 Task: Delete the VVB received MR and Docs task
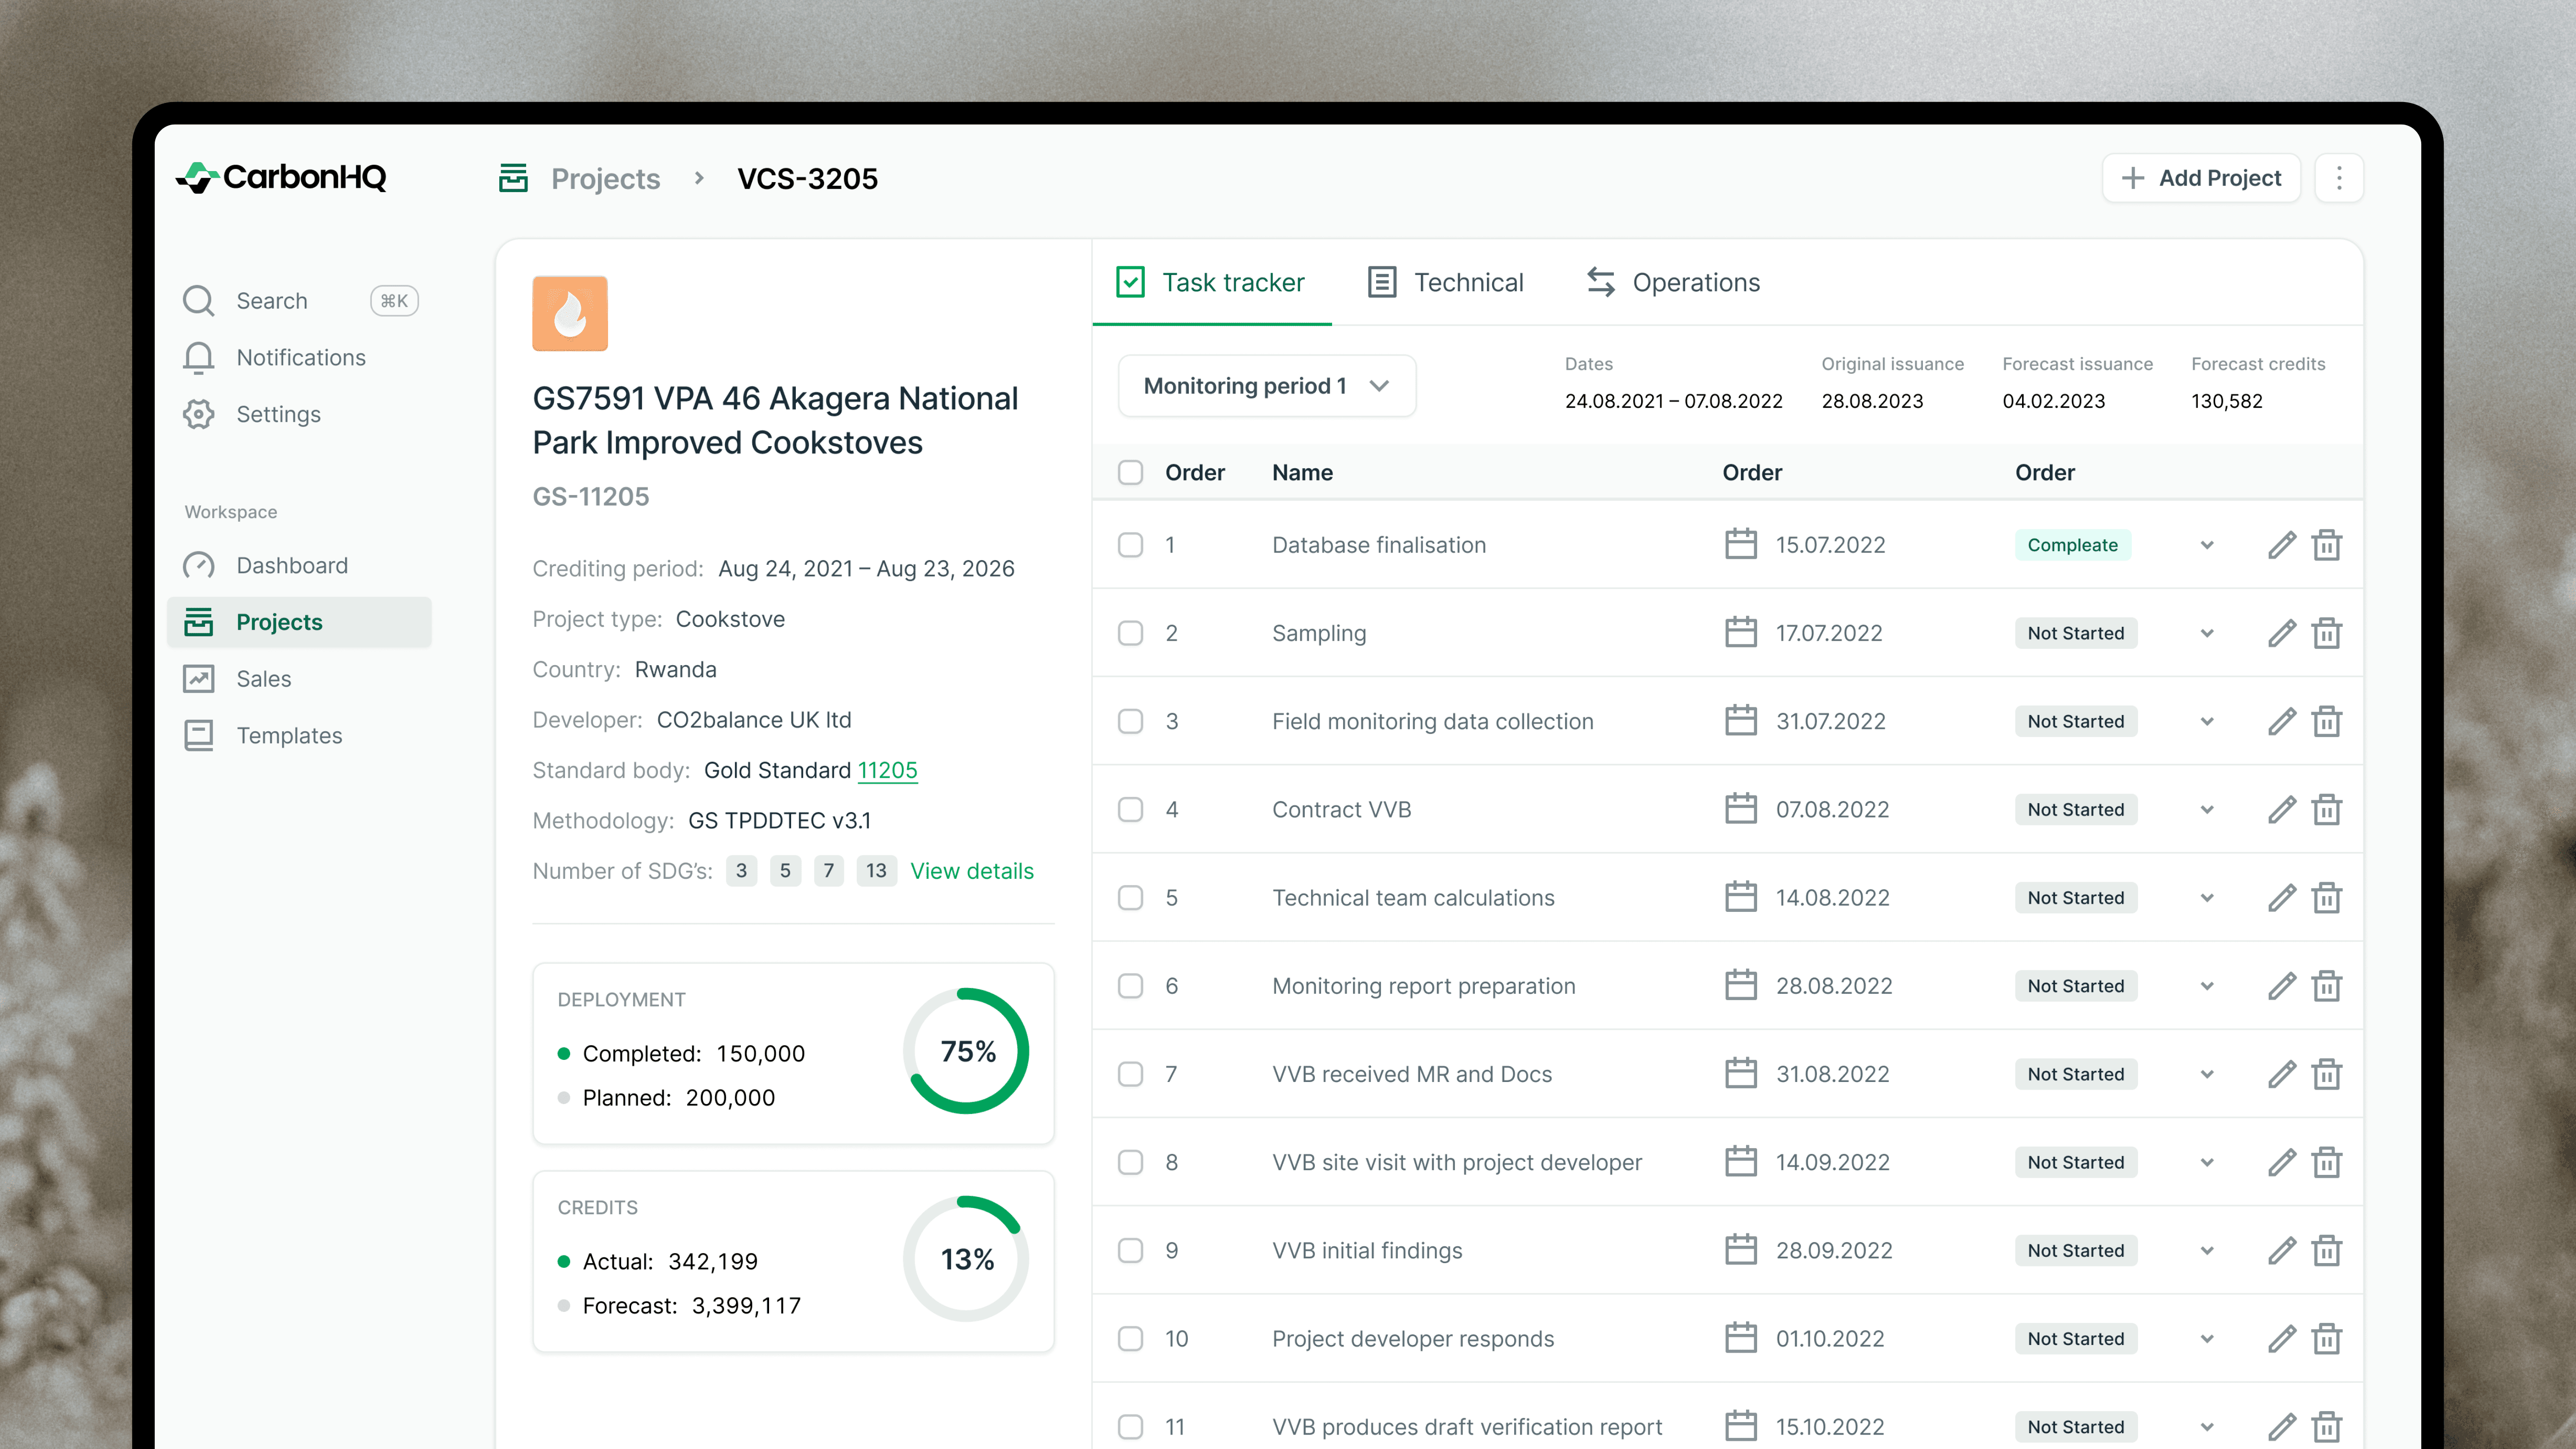click(x=2327, y=1074)
